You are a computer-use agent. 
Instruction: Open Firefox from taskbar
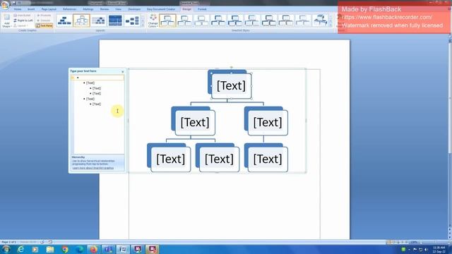[x=93, y=249]
